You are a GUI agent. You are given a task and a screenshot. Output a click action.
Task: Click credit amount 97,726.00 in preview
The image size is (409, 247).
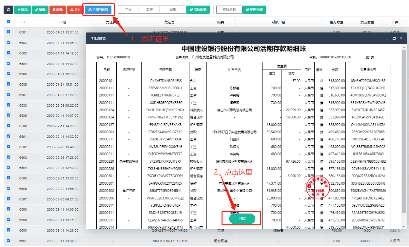tap(293, 162)
